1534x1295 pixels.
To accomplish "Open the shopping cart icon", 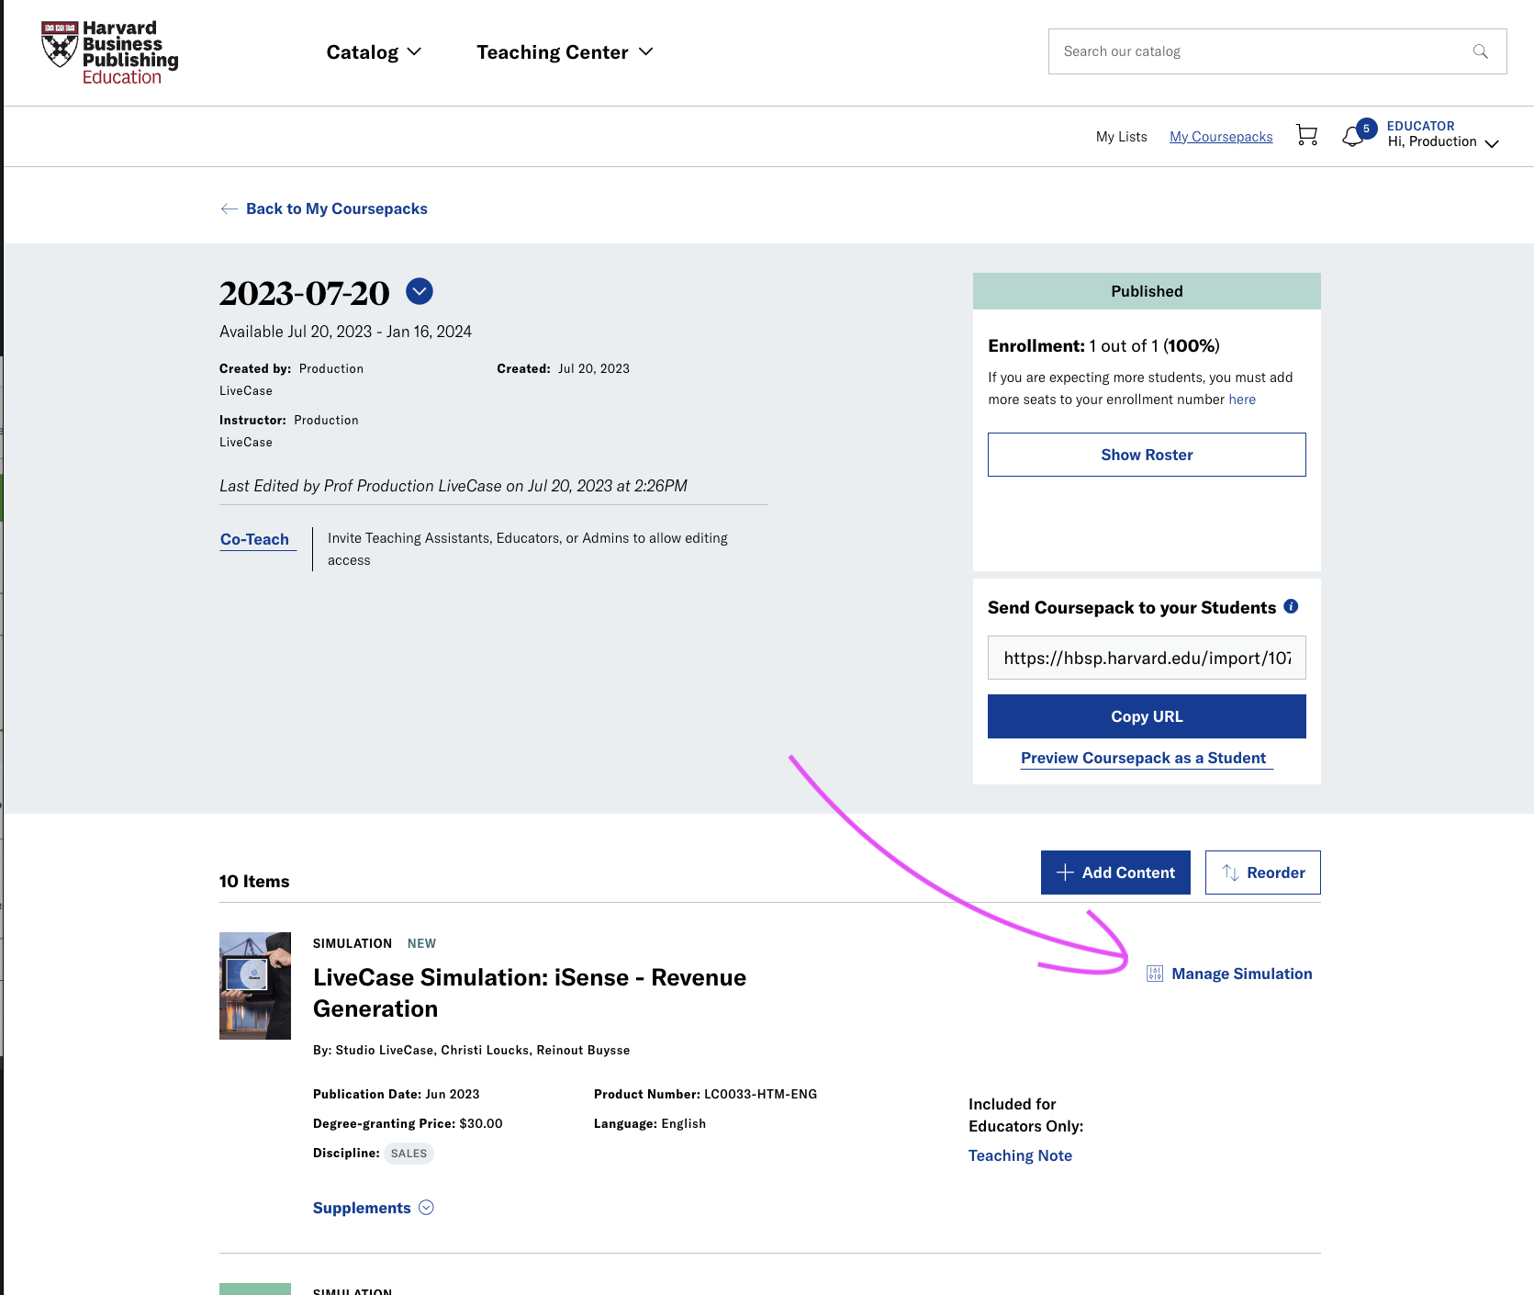I will 1306,136.
